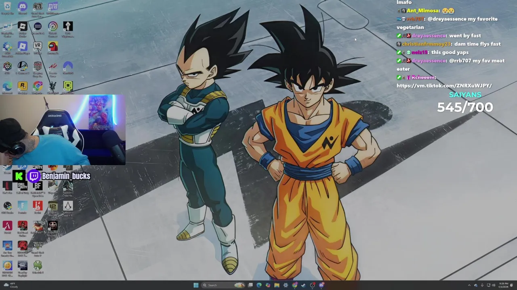Open the VRChat desktop shortcut
517x290 pixels.
pyautogui.click(x=38, y=48)
